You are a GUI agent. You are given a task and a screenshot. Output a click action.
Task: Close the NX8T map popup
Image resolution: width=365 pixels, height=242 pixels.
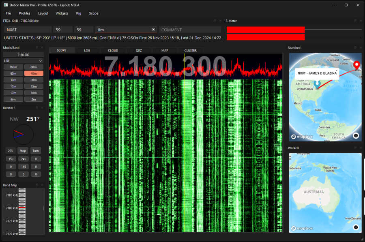336,70
